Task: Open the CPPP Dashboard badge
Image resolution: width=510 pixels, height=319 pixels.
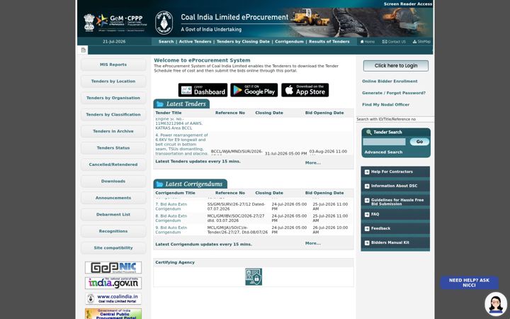Action: click(203, 90)
